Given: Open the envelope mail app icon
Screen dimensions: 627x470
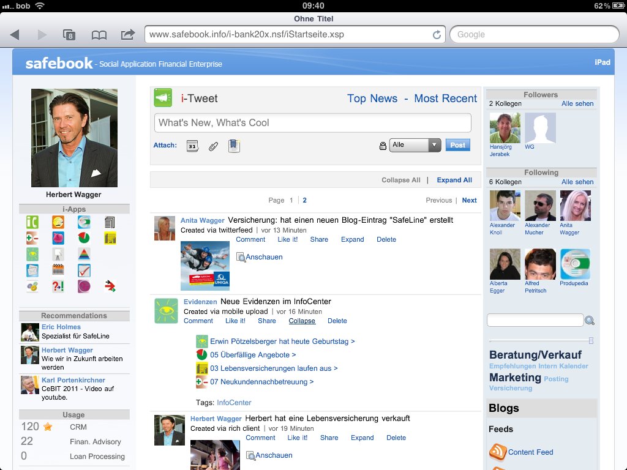Looking at the screenshot, I should pos(32,270).
